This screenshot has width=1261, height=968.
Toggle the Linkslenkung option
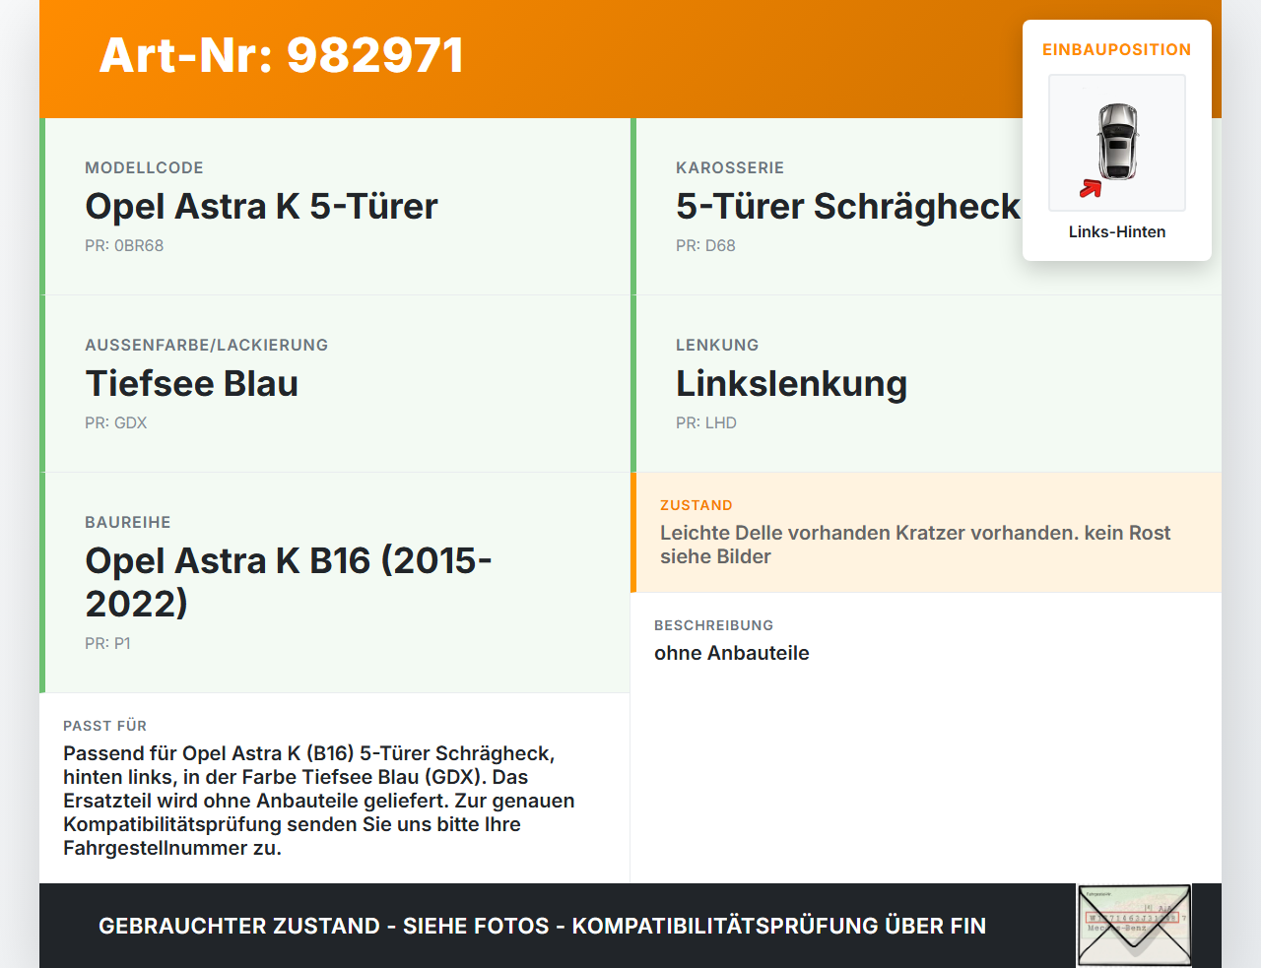[791, 383]
